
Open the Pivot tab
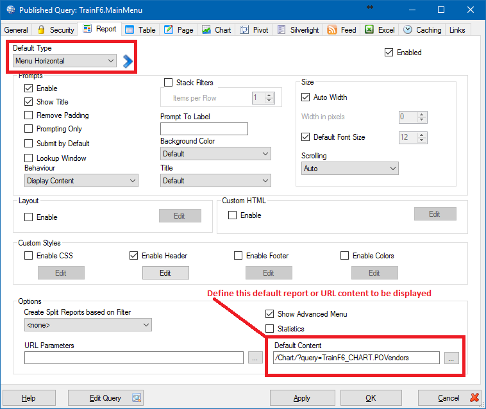click(254, 29)
